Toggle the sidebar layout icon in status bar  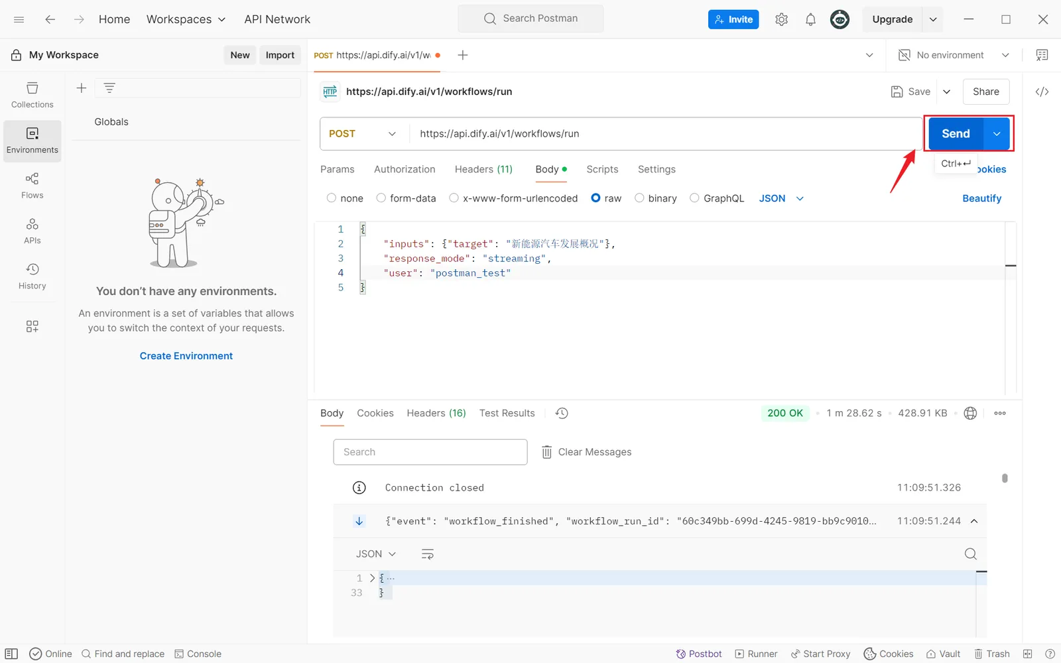[11, 654]
